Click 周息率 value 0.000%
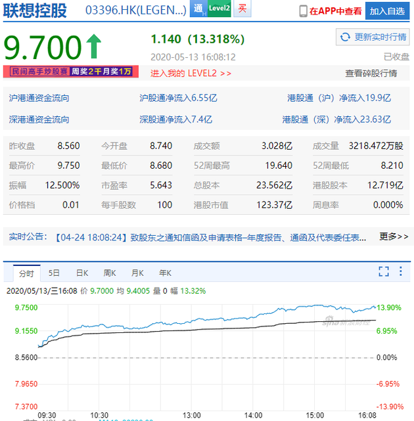This screenshot has width=414, height=421. (x=388, y=205)
